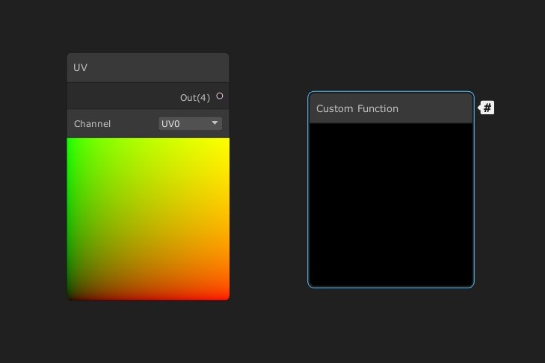Select the Custom Function node header
The width and height of the screenshot is (545, 363).
coord(391,108)
